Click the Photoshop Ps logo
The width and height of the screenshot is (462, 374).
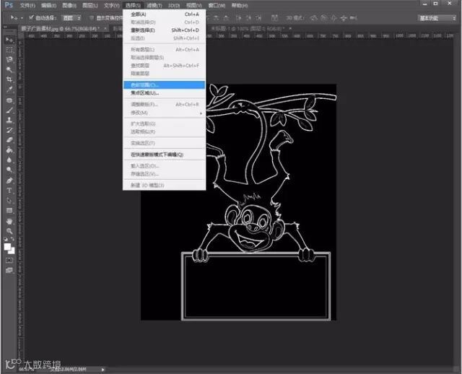click(x=9, y=5)
